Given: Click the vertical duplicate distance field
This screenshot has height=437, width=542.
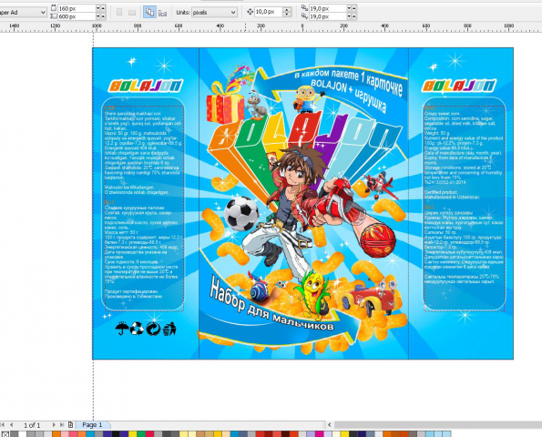Looking at the screenshot, I should tap(327, 16).
